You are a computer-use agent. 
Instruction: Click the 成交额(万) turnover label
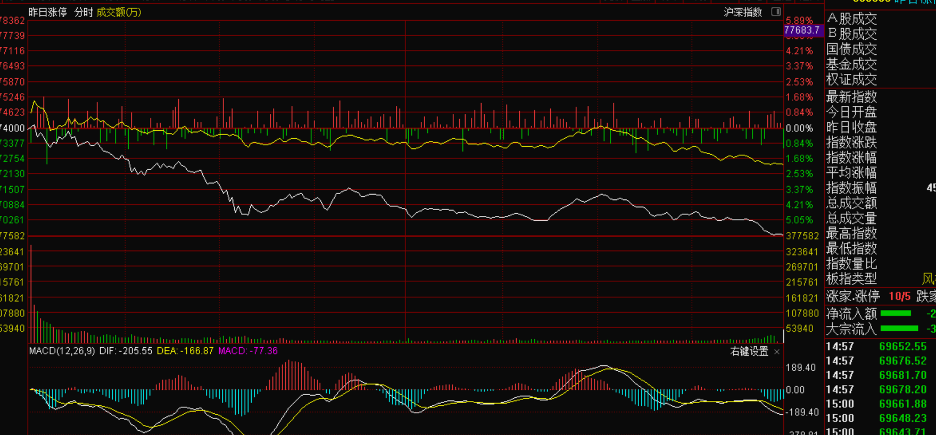(119, 12)
